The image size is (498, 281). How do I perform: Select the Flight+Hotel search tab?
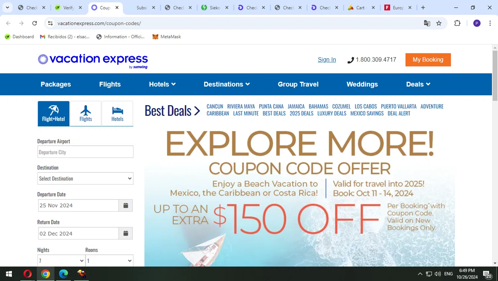[x=53, y=113]
